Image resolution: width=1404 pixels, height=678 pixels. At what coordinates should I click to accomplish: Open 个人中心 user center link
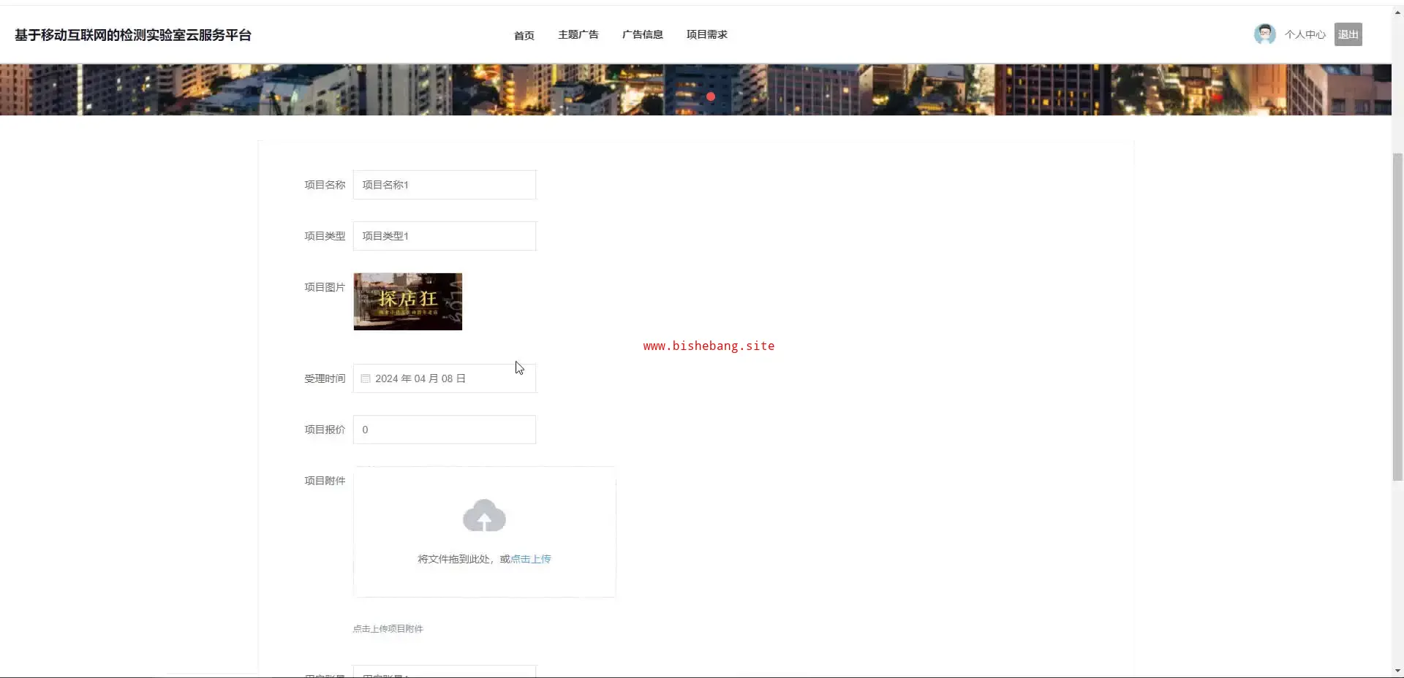[1305, 34]
